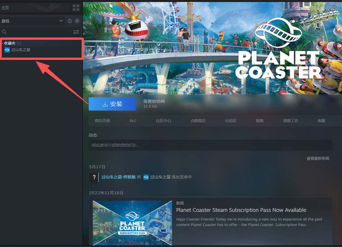Click the ready-to-play filter icon
Screen dimensions: 342x247
77,21
